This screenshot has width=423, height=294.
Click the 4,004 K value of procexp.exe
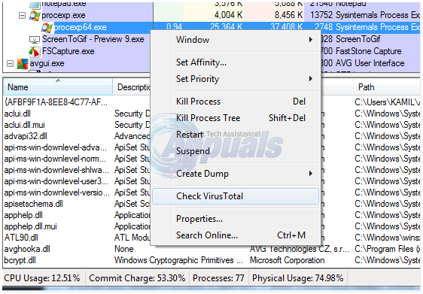(x=229, y=15)
